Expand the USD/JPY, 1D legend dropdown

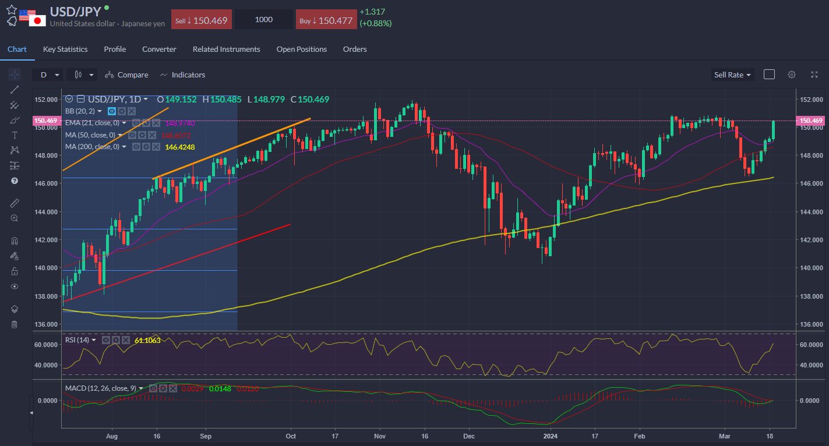[146, 100]
